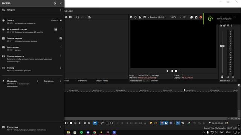Open overlays grid dropdown arrow
The width and height of the screenshot is (241, 135).
coord(188,17)
